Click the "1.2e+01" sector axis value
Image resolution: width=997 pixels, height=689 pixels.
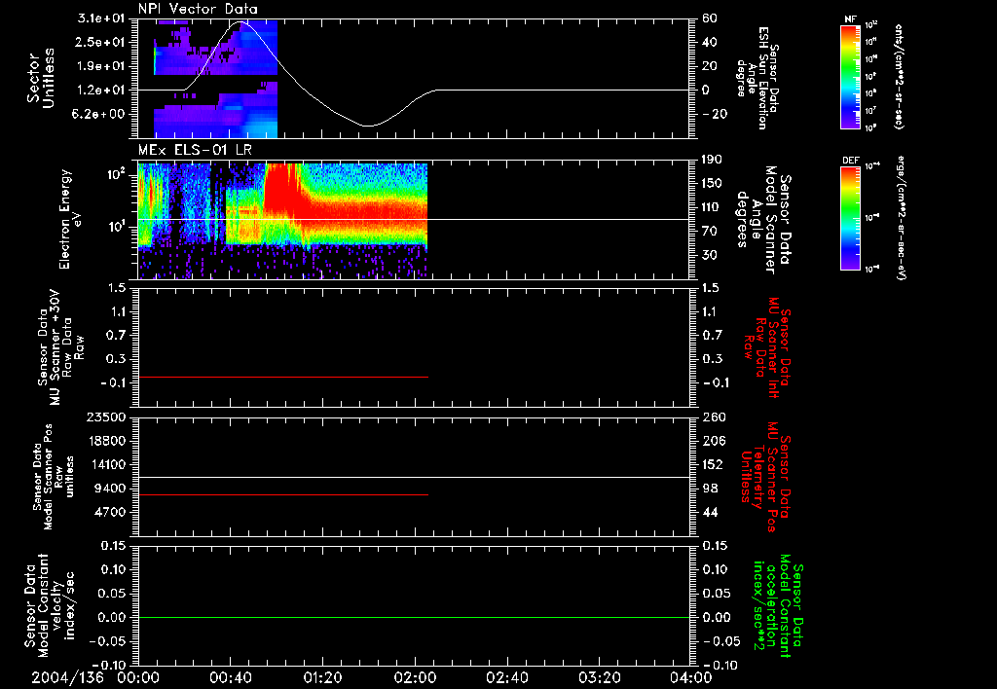pos(101,91)
